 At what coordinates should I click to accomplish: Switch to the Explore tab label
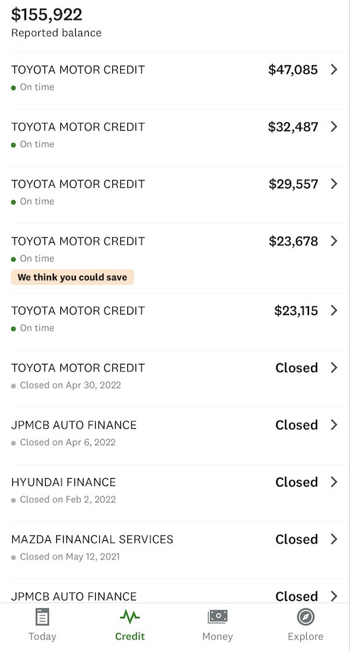tap(306, 636)
